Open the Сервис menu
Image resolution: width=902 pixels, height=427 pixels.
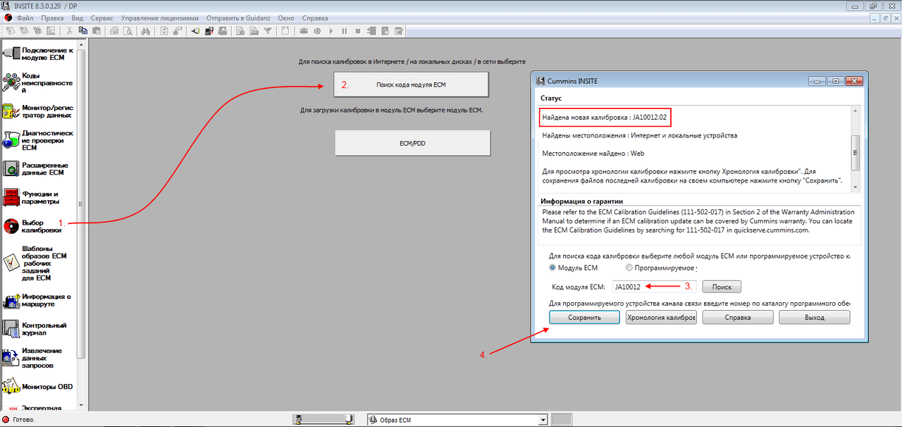click(x=102, y=18)
